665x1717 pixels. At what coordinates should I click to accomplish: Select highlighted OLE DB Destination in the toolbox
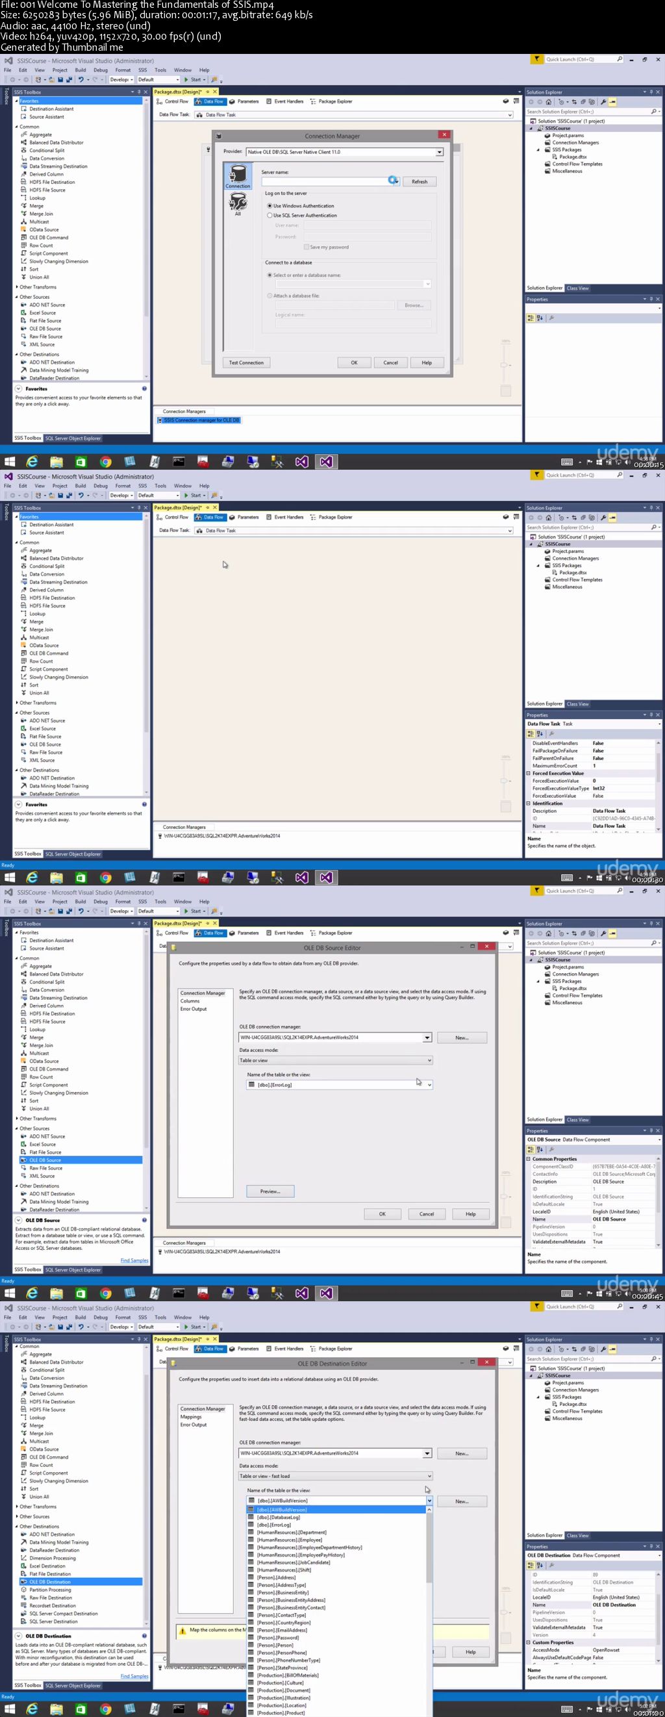81,1581
